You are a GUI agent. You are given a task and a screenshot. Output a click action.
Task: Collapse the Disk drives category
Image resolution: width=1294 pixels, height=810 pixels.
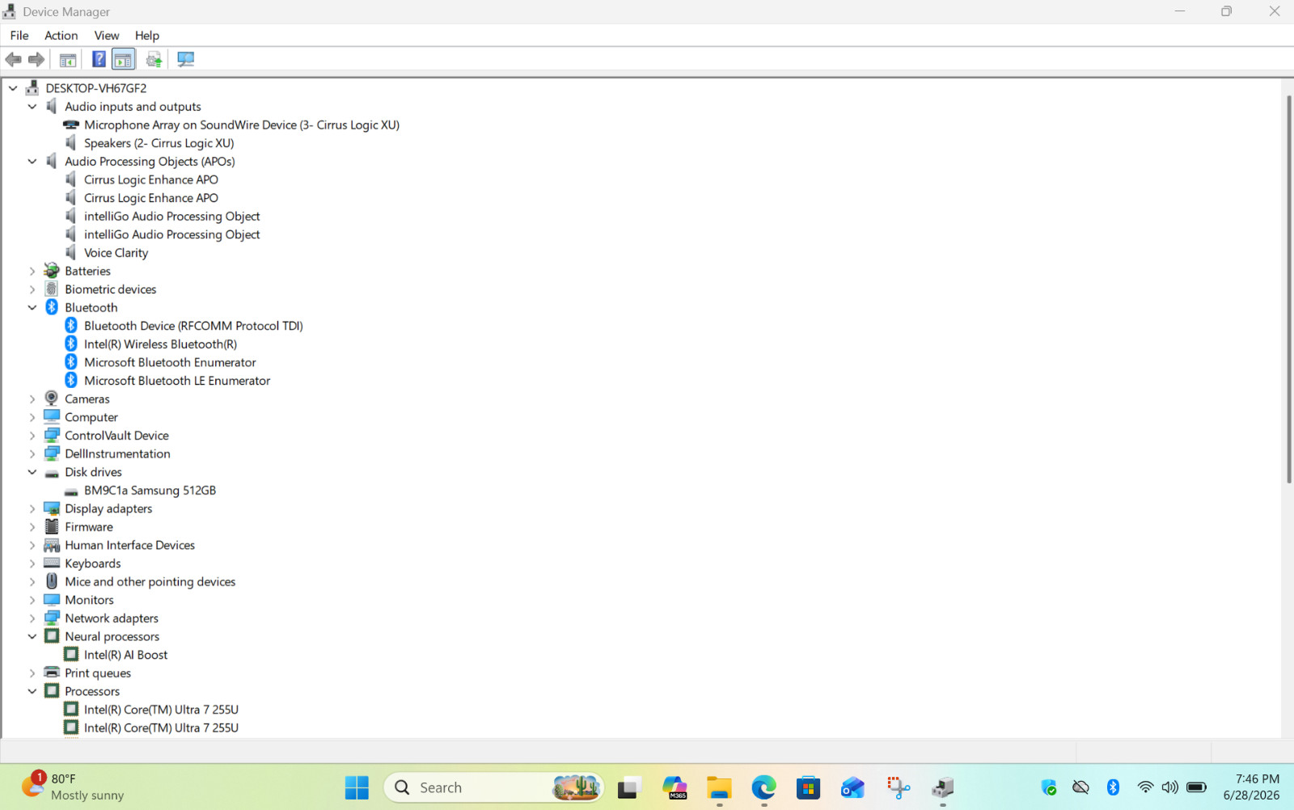point(32,472)
